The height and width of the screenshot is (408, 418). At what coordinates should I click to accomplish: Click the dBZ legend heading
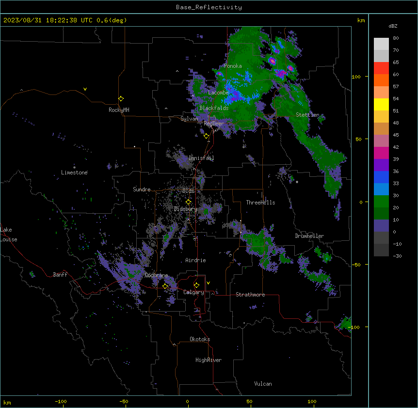point(393,26)
